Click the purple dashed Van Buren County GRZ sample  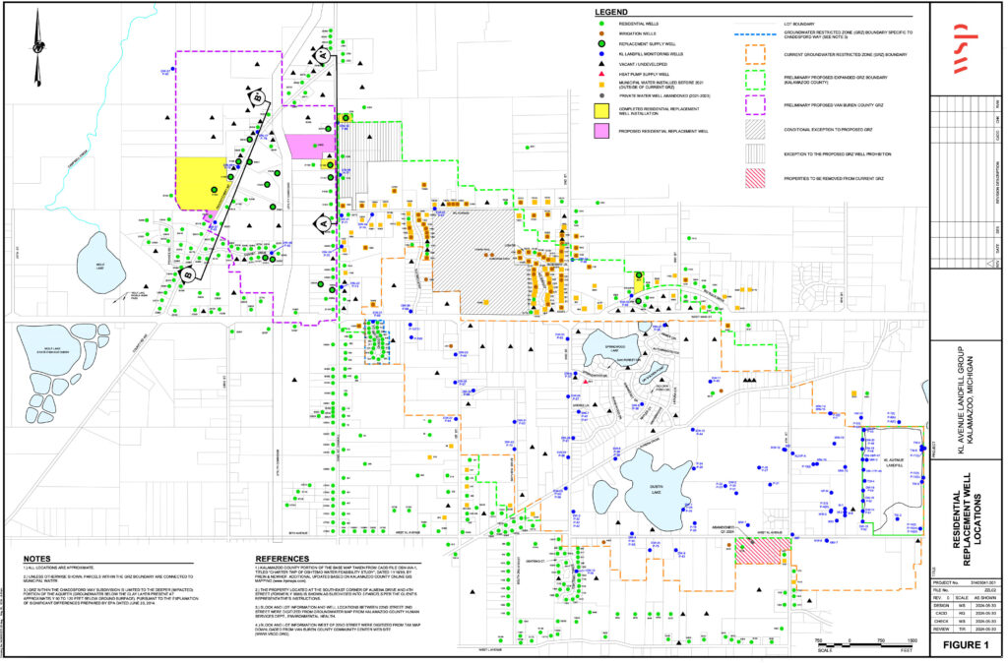point(755,104)
